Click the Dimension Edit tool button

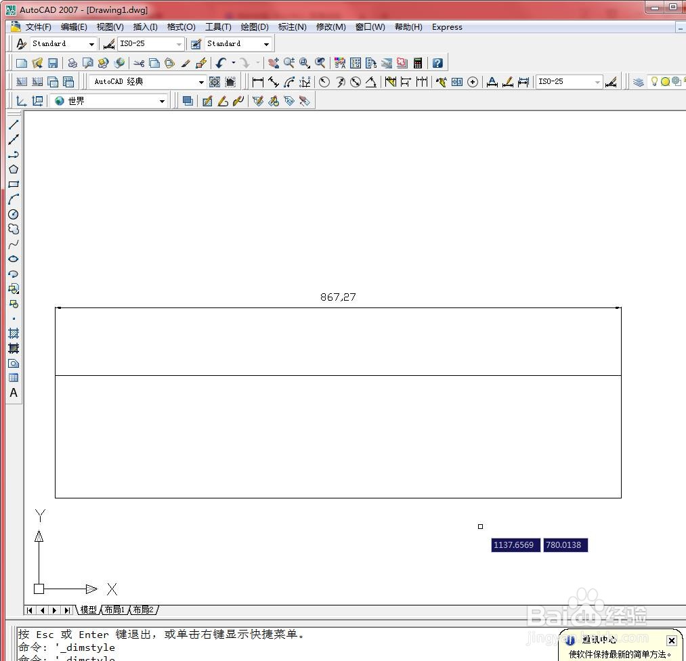[x=492, y=82]
